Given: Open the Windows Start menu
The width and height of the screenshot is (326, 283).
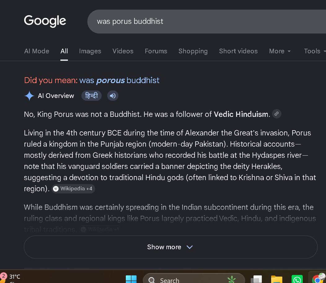Looking at the screenshot, I should (x=131, y=279).
